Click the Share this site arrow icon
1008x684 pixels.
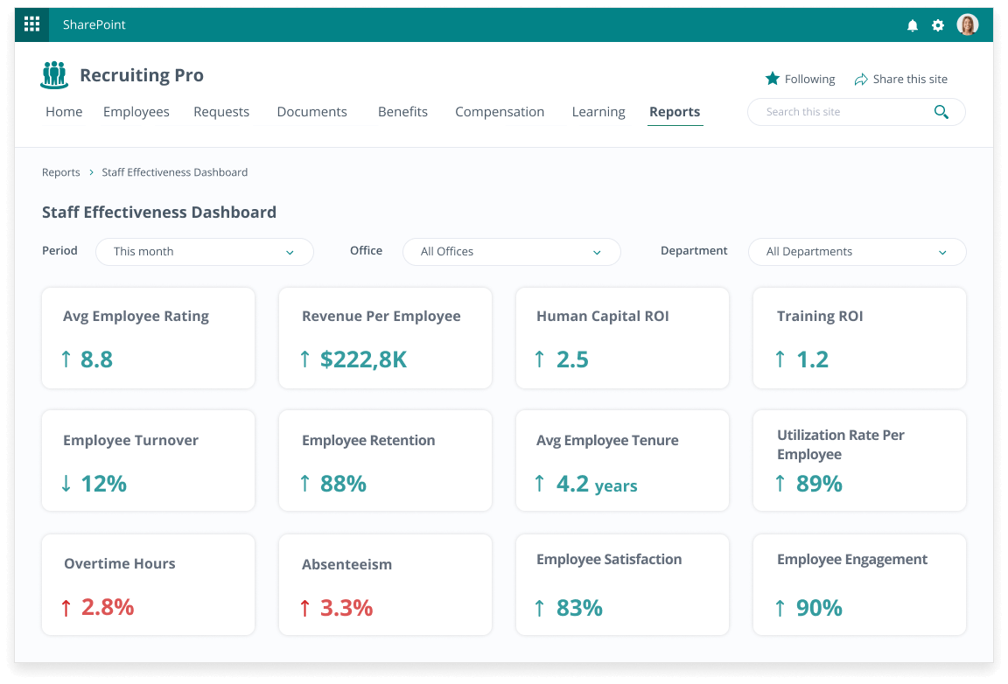861,79
